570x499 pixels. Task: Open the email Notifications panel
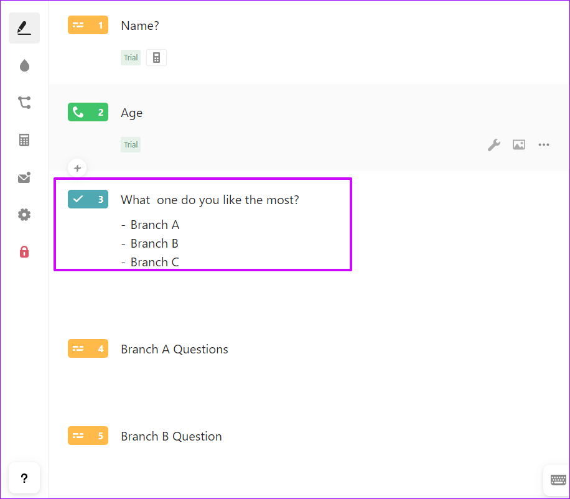coord(24,178)
